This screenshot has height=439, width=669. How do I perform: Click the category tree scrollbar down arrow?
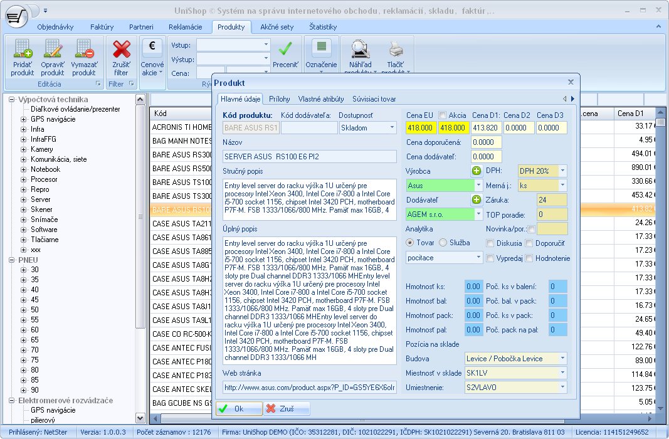[140, 418]
